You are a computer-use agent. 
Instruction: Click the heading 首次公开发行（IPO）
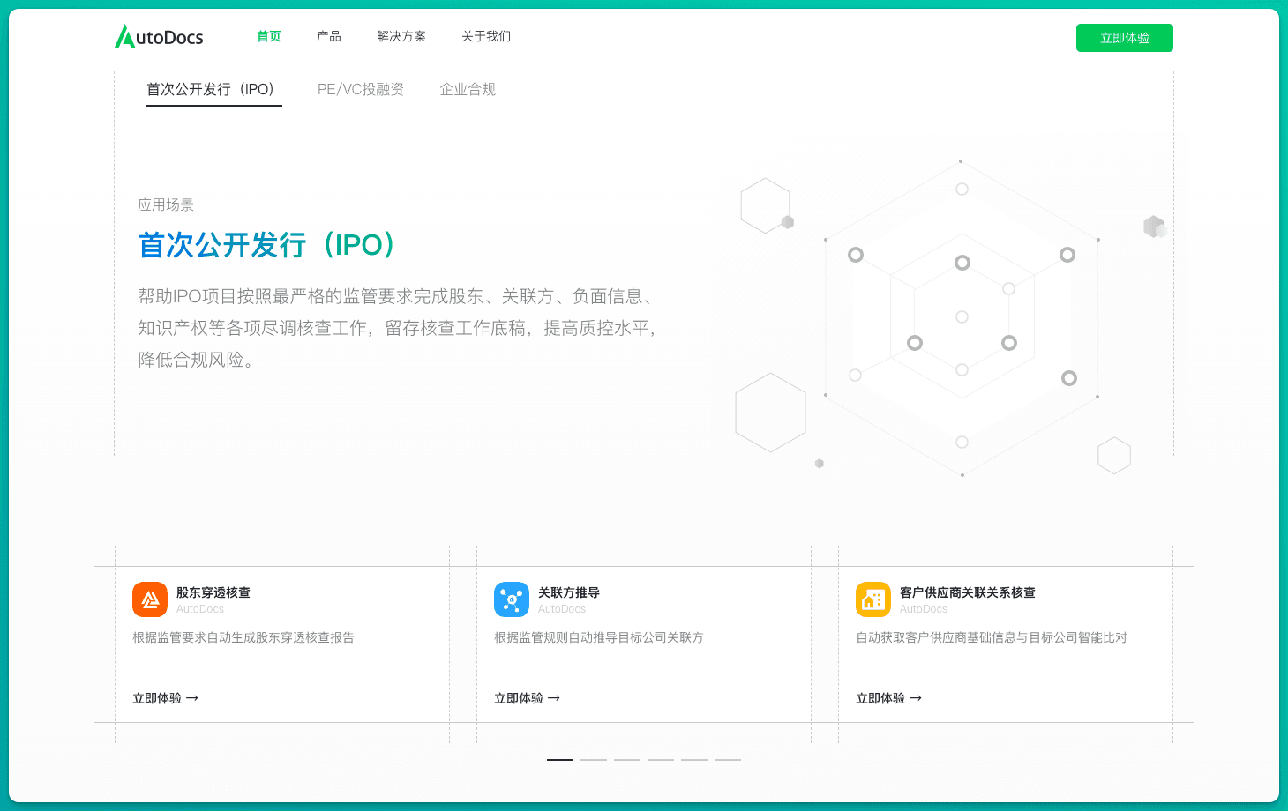pyautogui.click(x=267, y=245)
